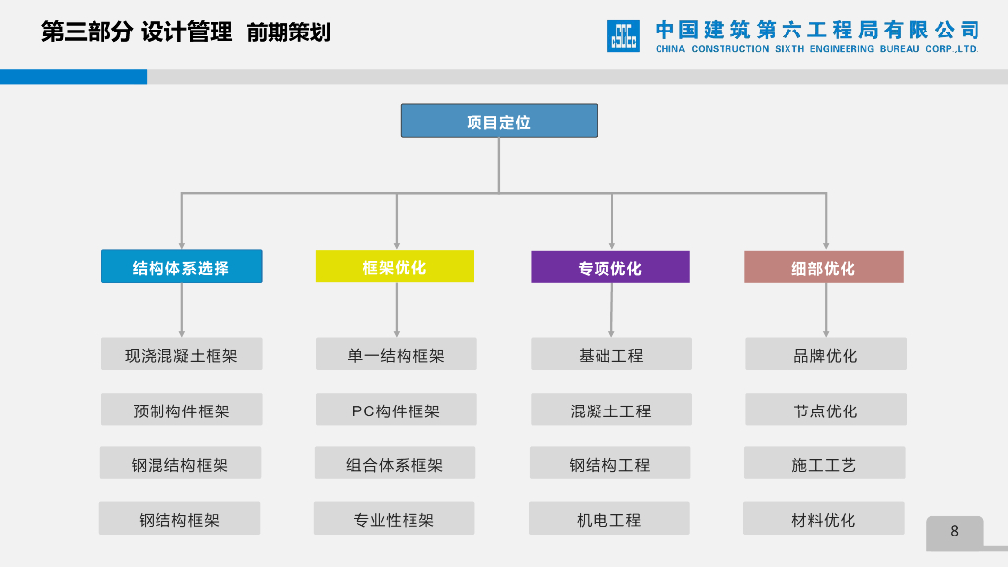
Task: Select the 机电工程 button
Action: pyautogui.click(x=610, y=518)
